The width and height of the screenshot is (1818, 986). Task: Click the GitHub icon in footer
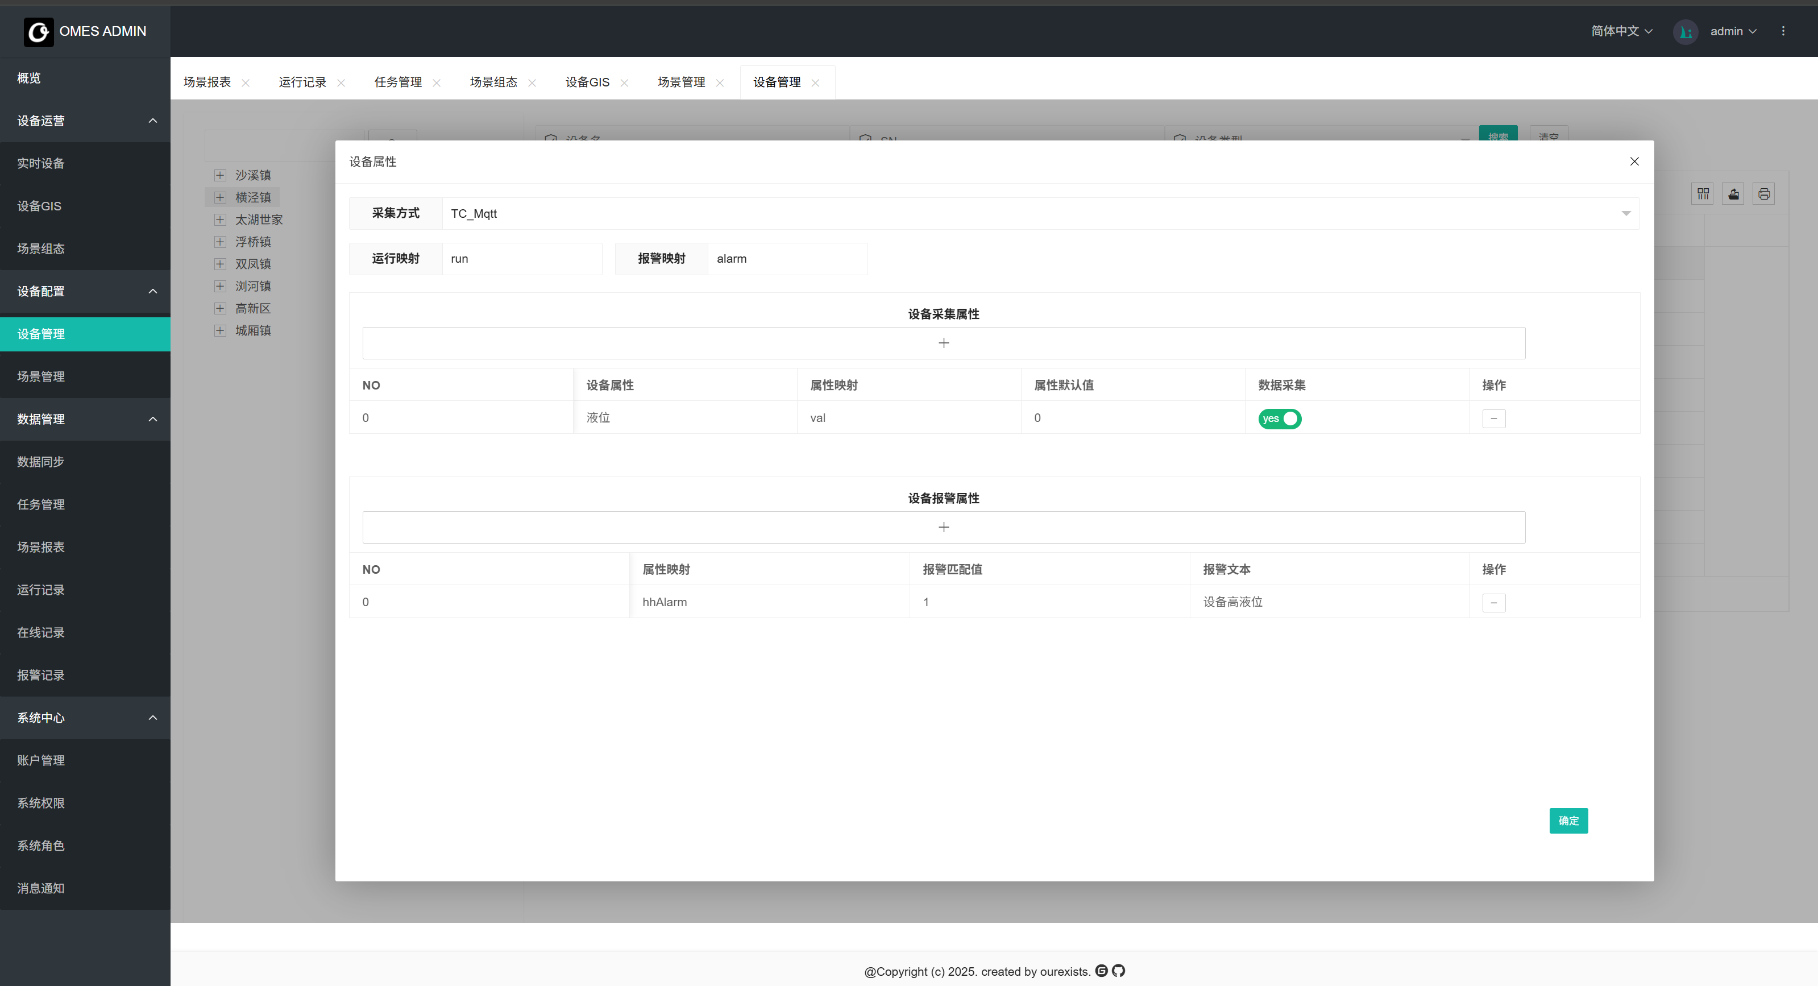(x=1118, y=971)
